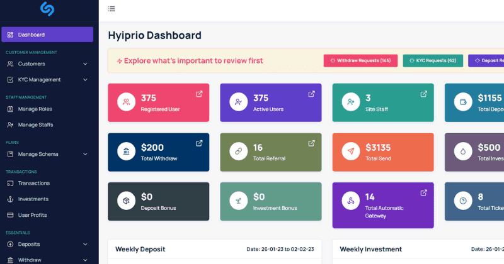Click the Hyiprio logo in sidebar
Image resolution: width=504 pixels, height=264 pixels.
pos(47,9)
